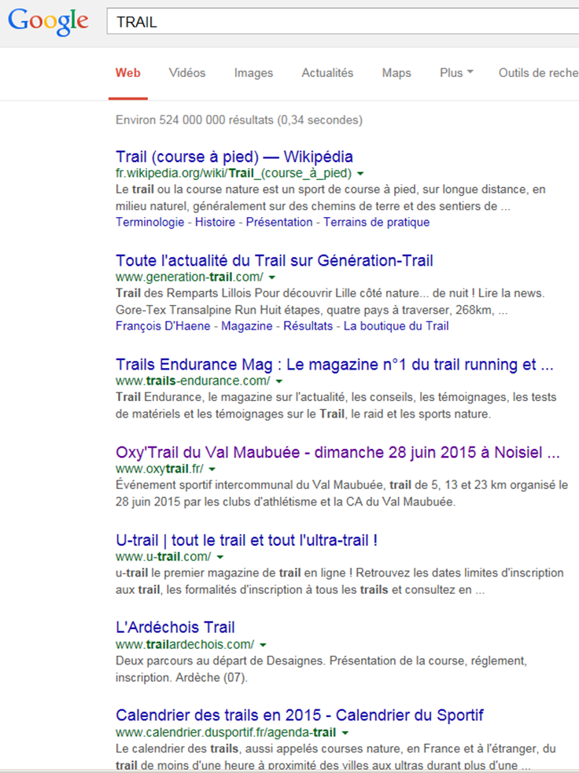Open the Résultats sitelink
This screenshot has width=579, height=773.
[308, 326]
